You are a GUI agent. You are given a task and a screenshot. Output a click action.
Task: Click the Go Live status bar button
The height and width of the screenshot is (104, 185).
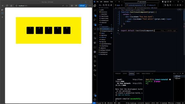(x=171, y=103)
